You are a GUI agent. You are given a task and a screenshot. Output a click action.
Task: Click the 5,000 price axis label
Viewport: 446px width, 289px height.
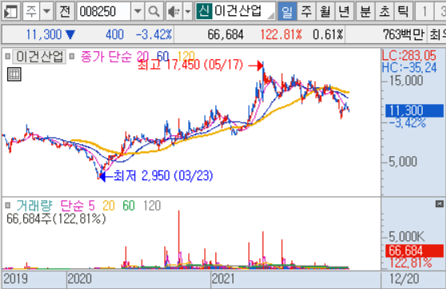(403, 162)
